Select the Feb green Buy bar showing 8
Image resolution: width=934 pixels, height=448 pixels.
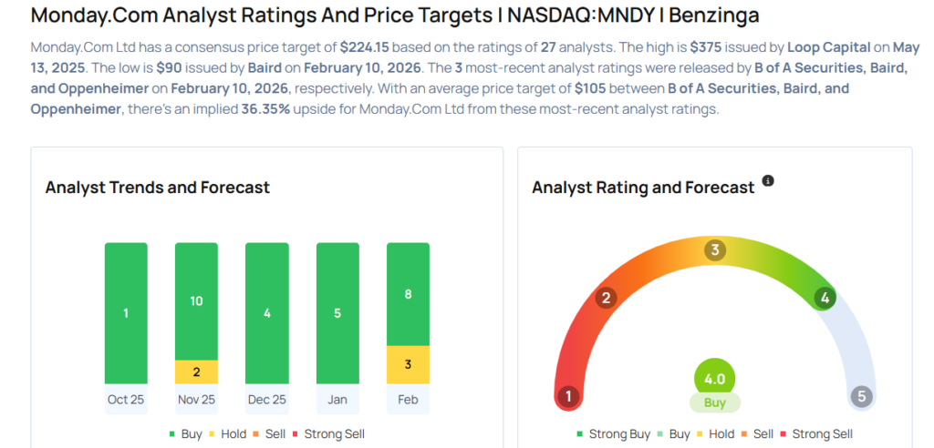tap(408, 294)
